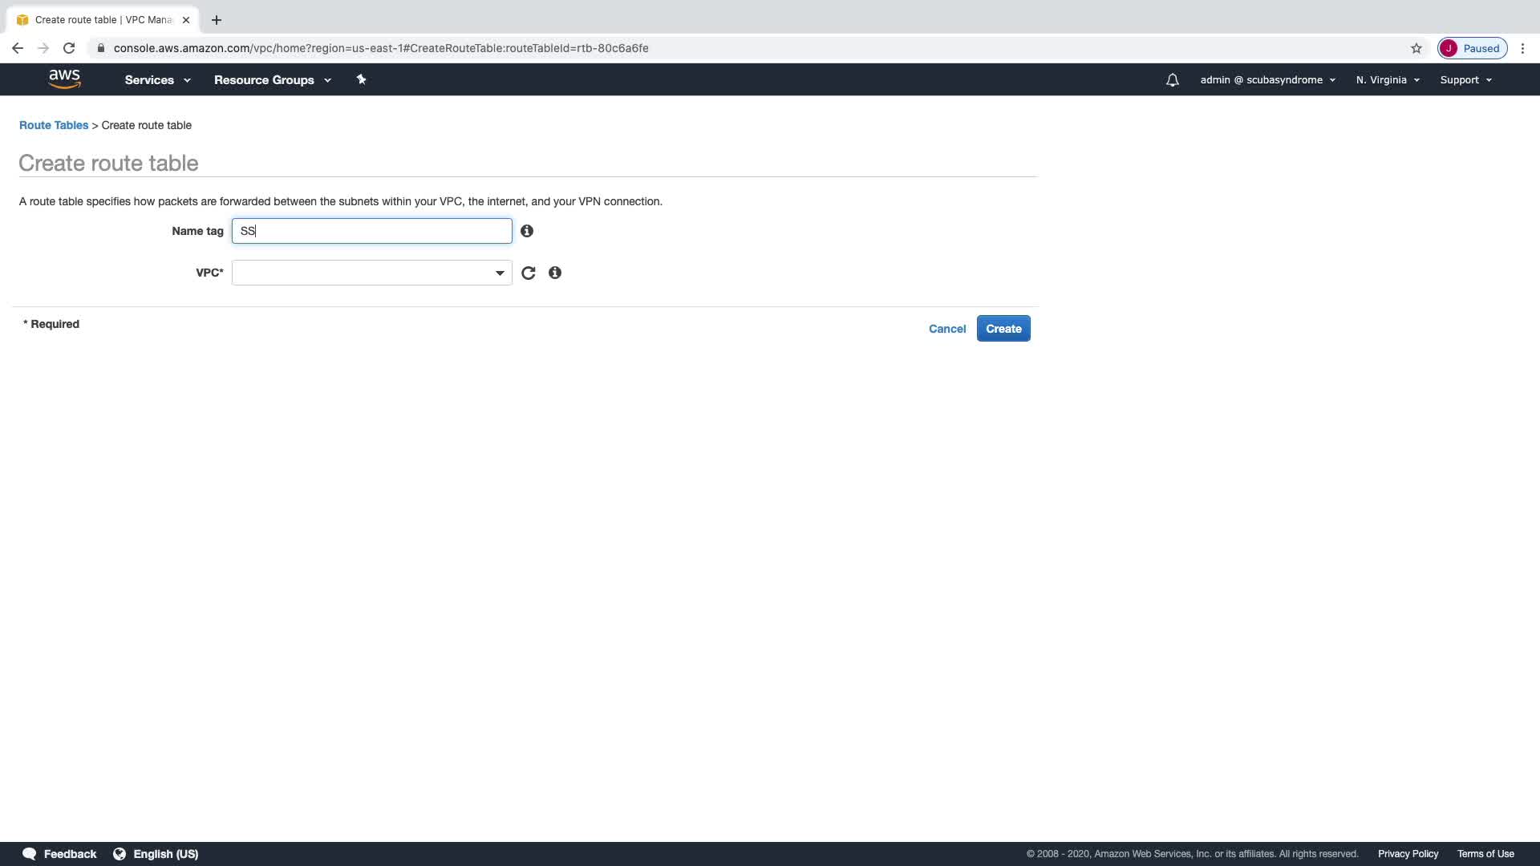Expand Resource Groups menu
This screenshot has height=866, width=1540.
(x=272, y=80)
